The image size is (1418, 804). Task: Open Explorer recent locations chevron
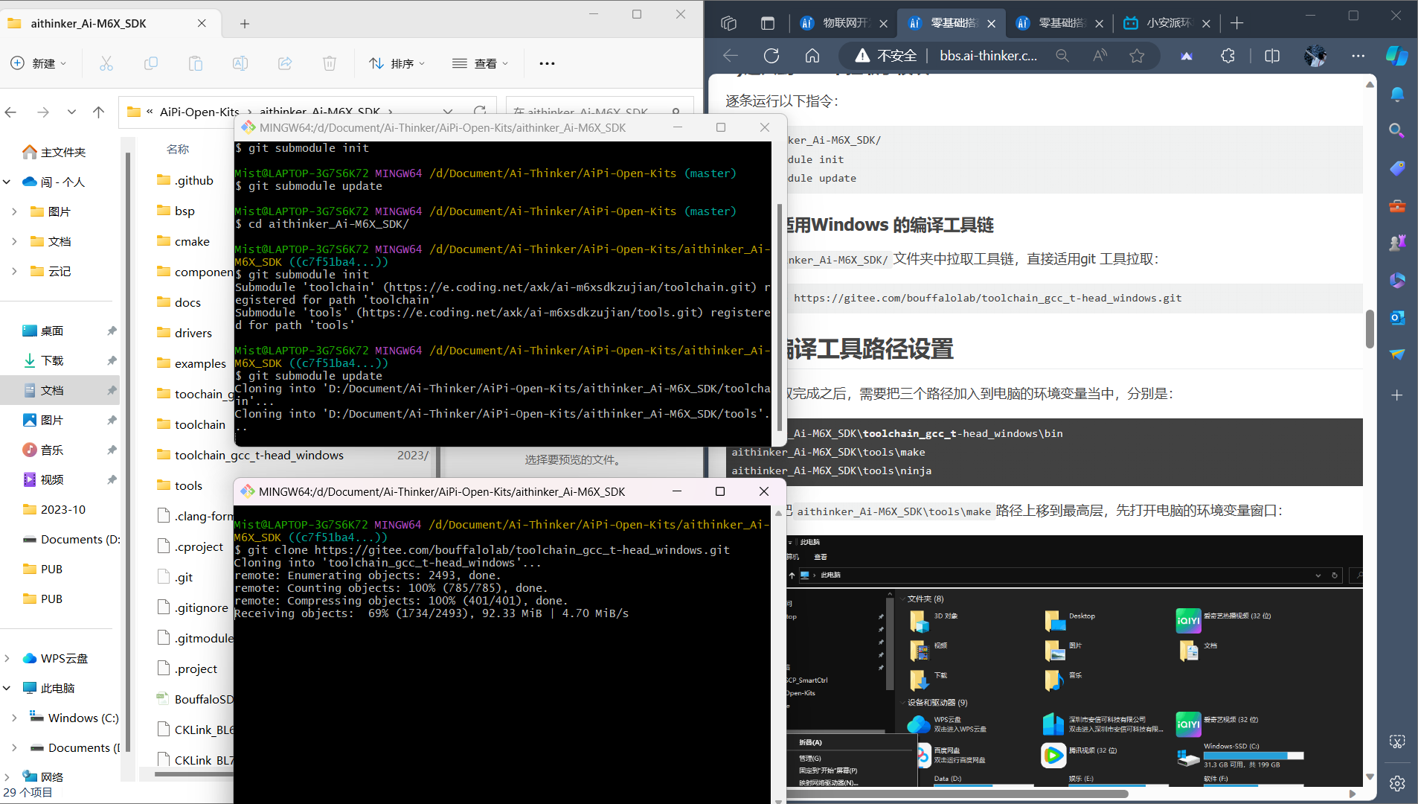(71, 112)
